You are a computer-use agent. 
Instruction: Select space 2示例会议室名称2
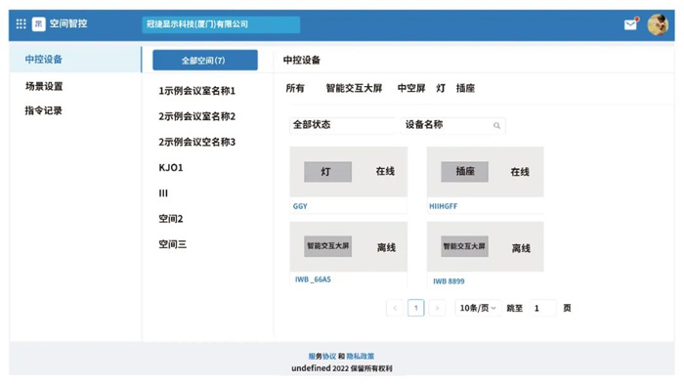(x=196, y=116)
